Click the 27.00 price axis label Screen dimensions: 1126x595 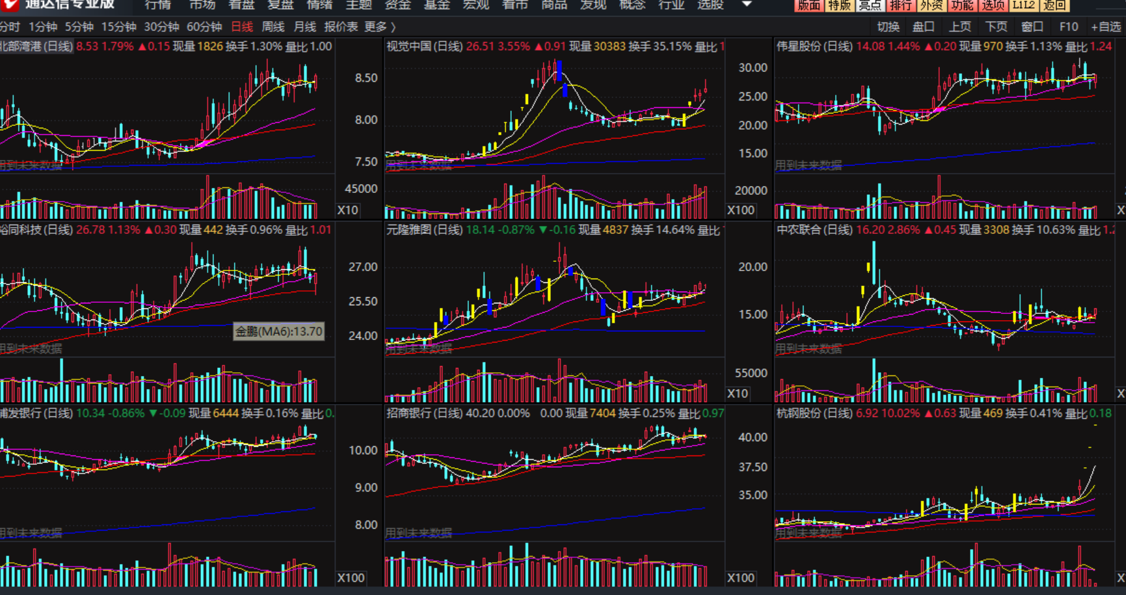coord(363,267)
